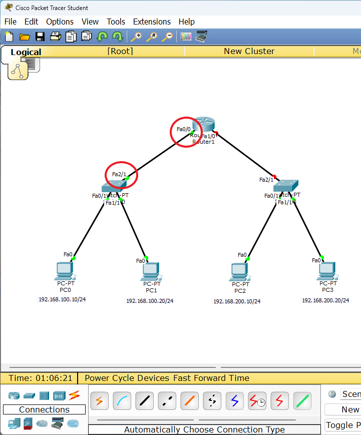Select the PC2 computer

(x=240, y=272)
